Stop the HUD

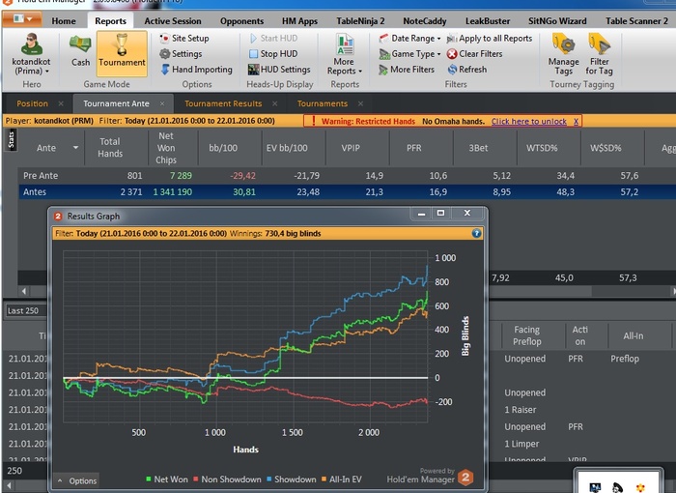coord(273,54)
